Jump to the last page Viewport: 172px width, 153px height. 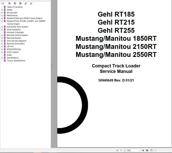(x=147, y=150)
